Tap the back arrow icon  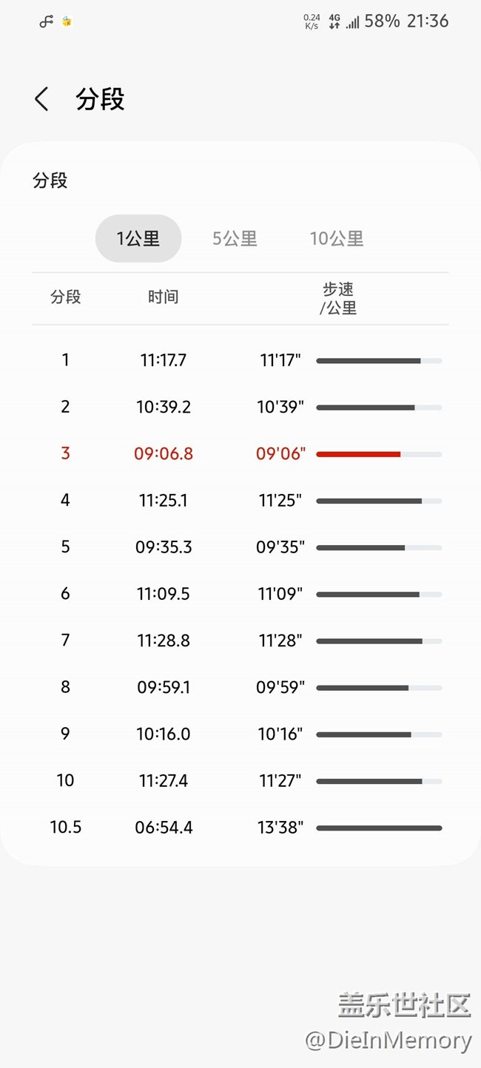coord(42,99)
